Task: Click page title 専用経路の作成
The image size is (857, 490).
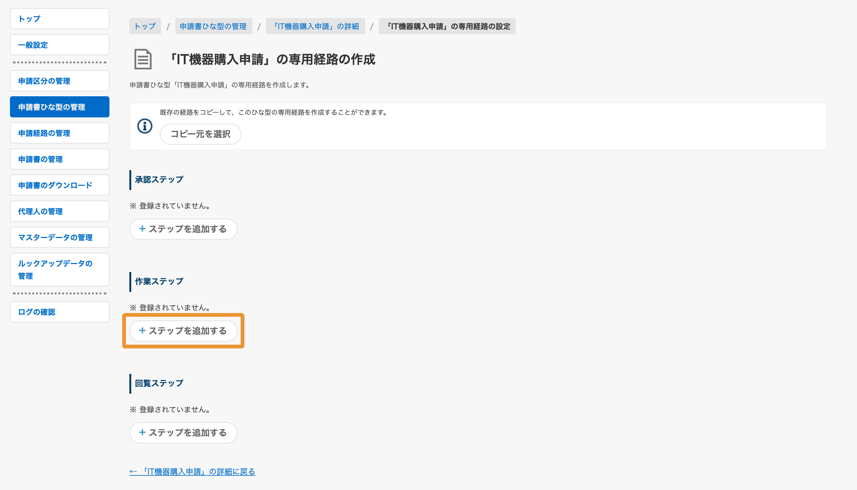Action: click(271, 60)
